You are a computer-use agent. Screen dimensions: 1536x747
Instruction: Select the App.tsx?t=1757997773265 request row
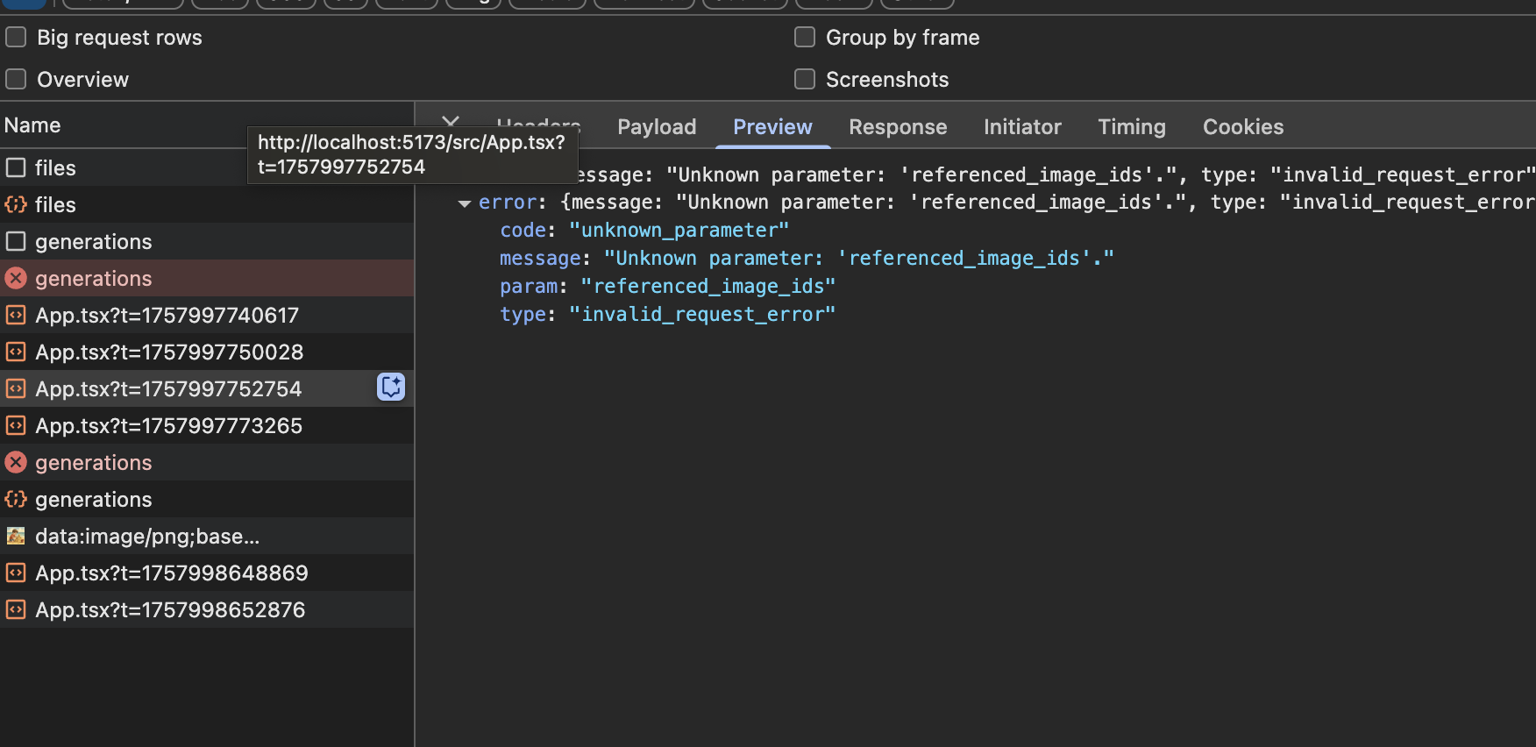(x=168, y=425)
